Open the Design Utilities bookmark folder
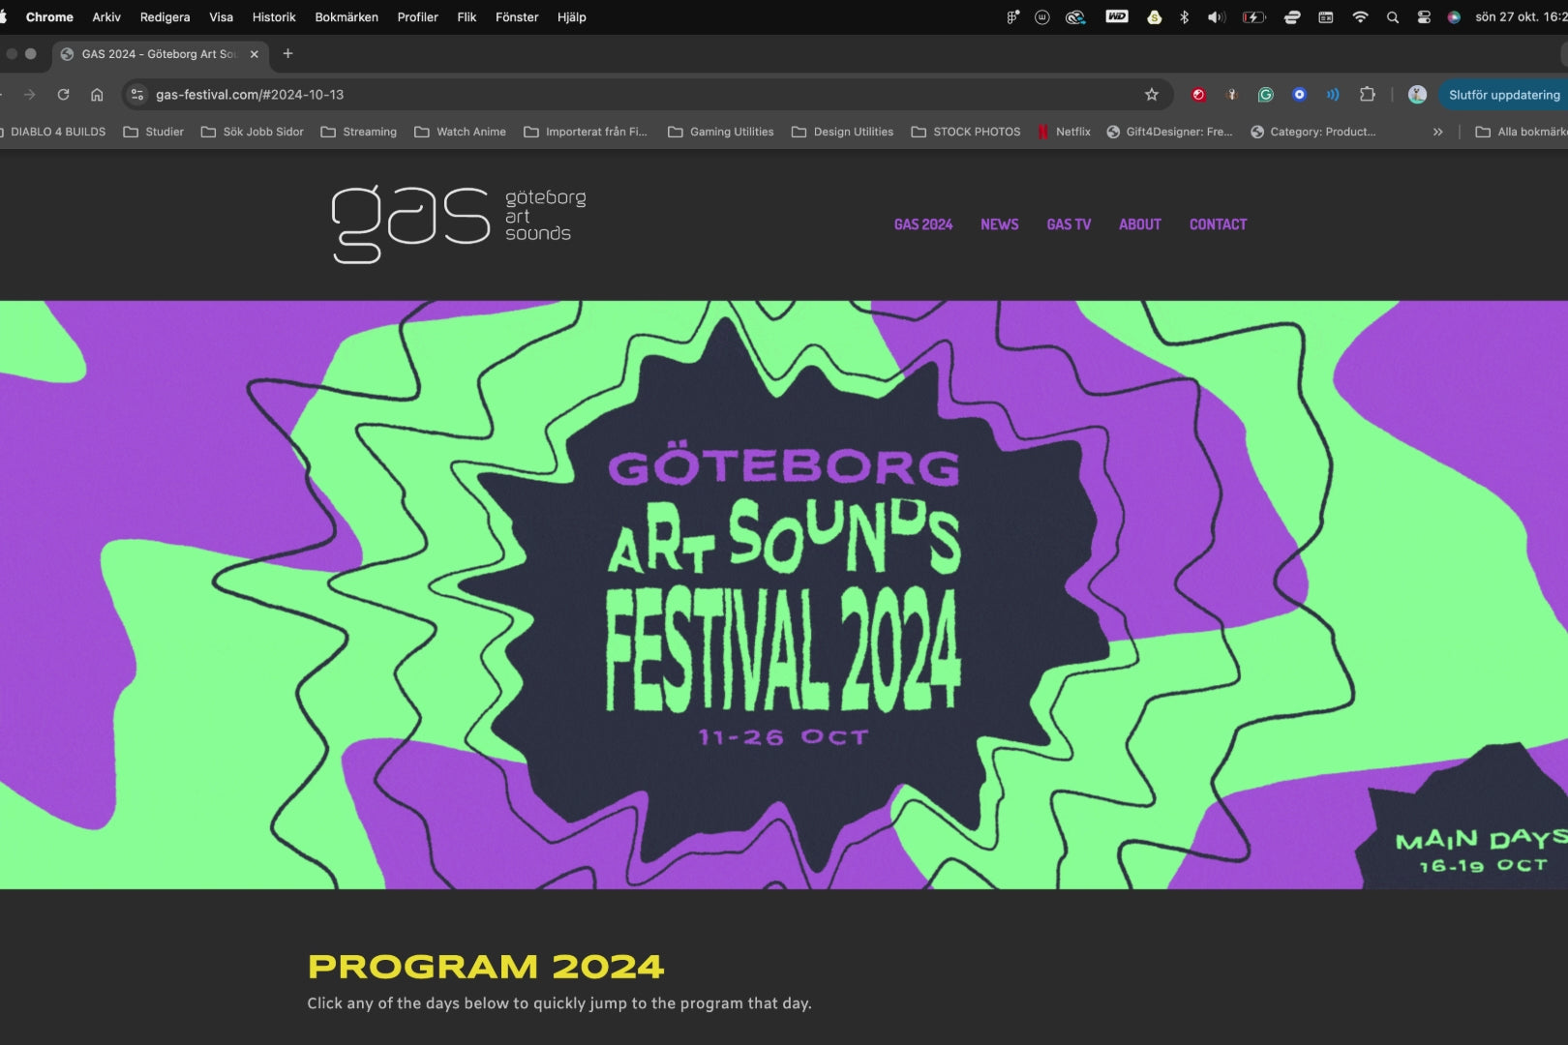 tap(842, 132)
